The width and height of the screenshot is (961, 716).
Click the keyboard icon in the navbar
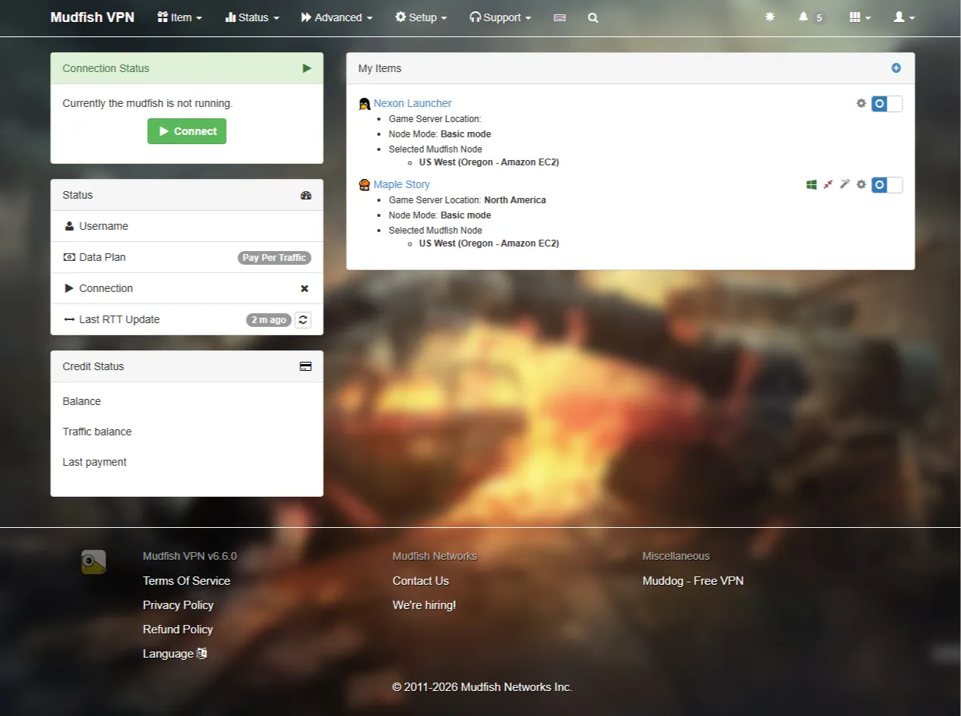pyautogui.click(x=560, y=17)
